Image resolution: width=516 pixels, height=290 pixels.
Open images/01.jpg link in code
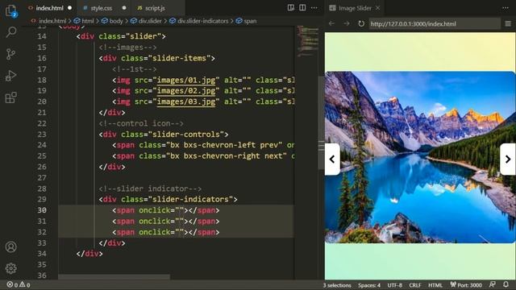tap(186, 80)
